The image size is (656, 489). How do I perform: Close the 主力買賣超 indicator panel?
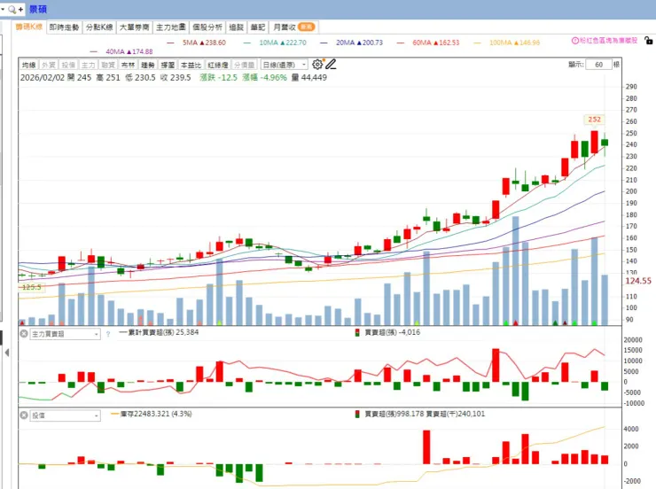pos(24,333)
